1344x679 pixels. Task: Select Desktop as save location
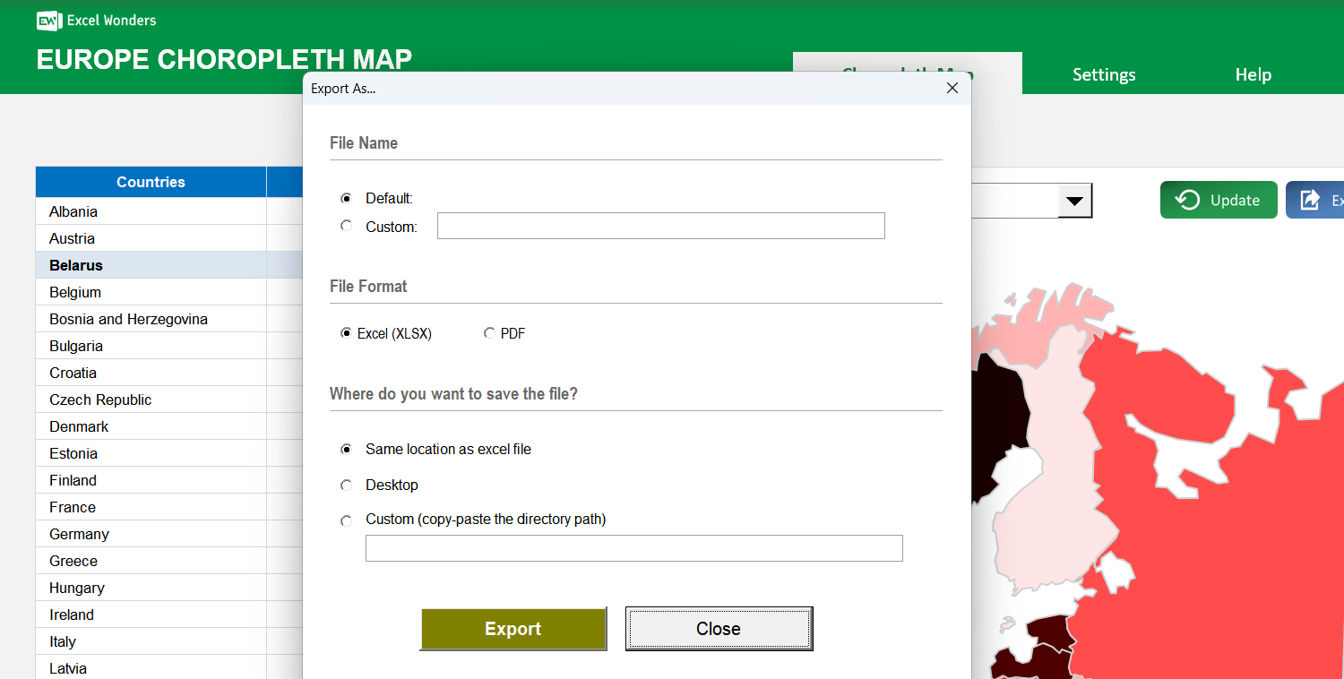[346, 485]
